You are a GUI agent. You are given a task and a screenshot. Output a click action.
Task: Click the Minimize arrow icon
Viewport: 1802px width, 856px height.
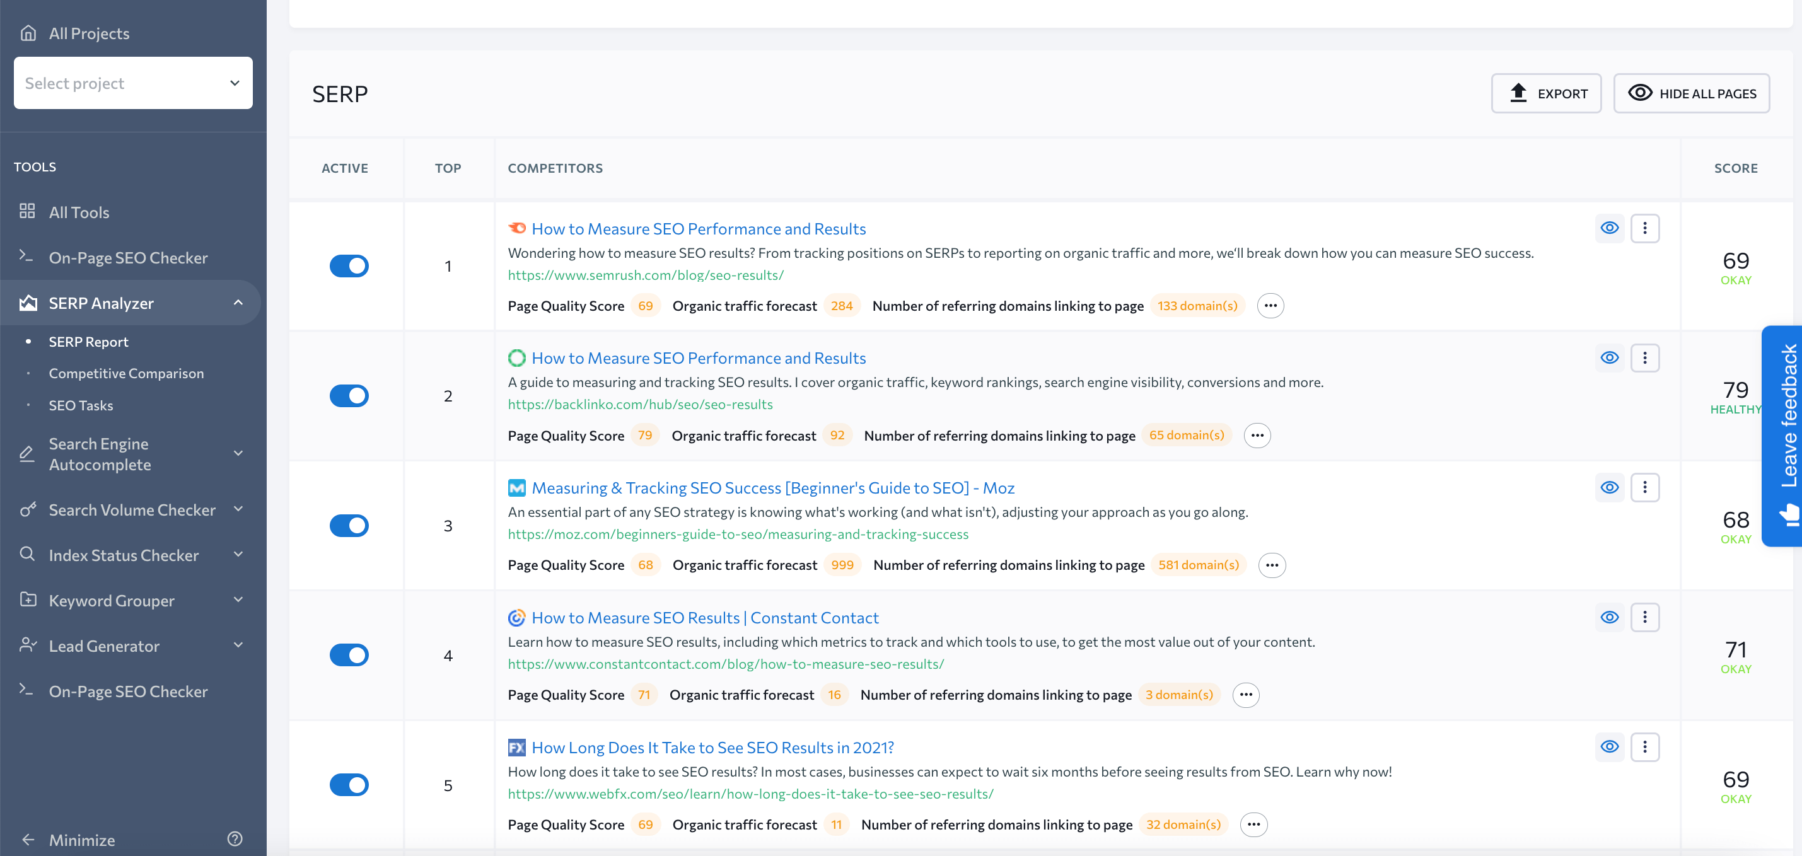click(28, 839)
